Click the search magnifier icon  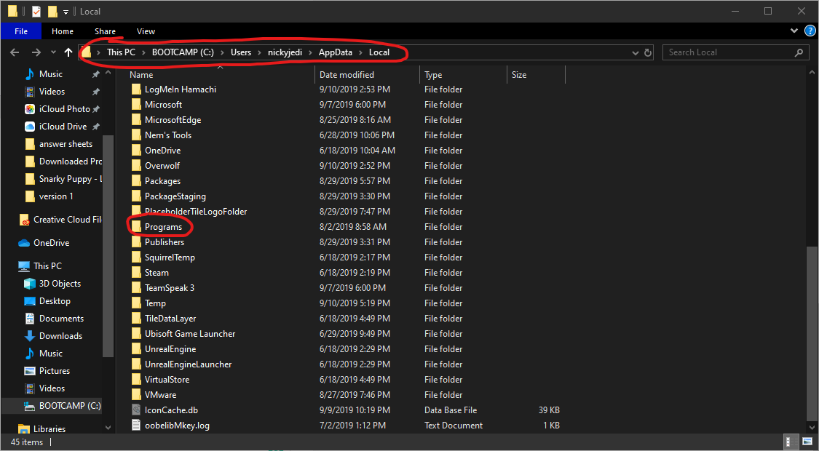(x=799, y=52)
